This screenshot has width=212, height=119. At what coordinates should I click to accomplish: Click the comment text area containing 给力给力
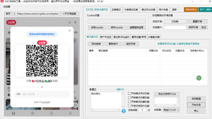click(106, 100)
